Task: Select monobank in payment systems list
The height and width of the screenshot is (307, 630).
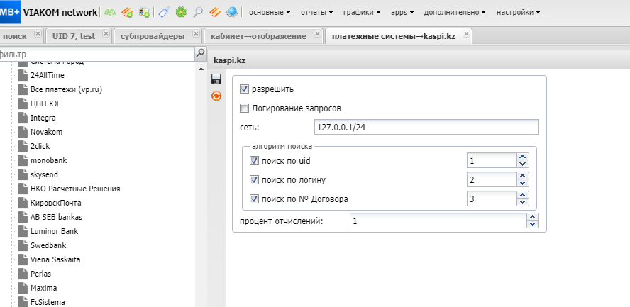Action: pos(48,160)
